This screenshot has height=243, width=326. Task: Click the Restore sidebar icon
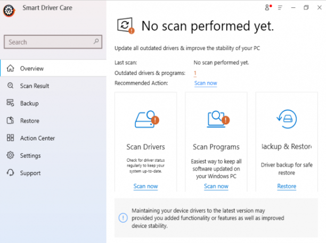pos(11,120)
